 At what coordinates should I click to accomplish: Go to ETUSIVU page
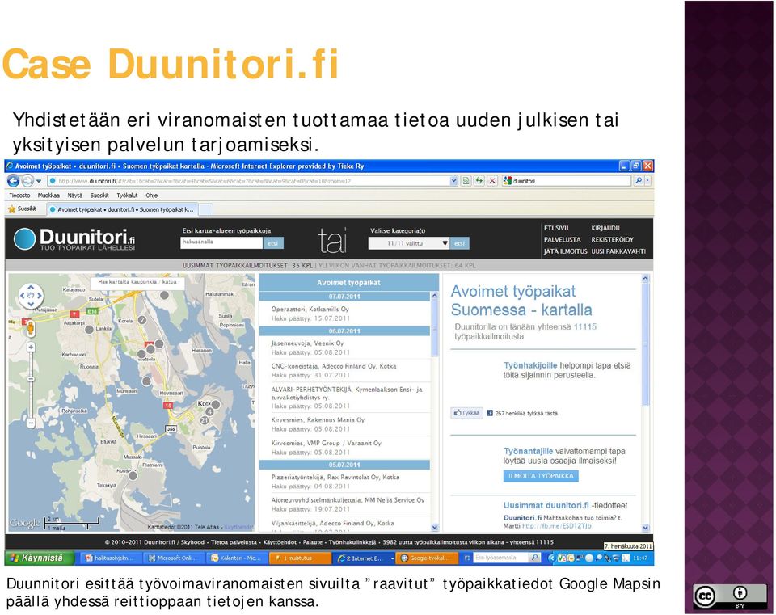[556, 228]
